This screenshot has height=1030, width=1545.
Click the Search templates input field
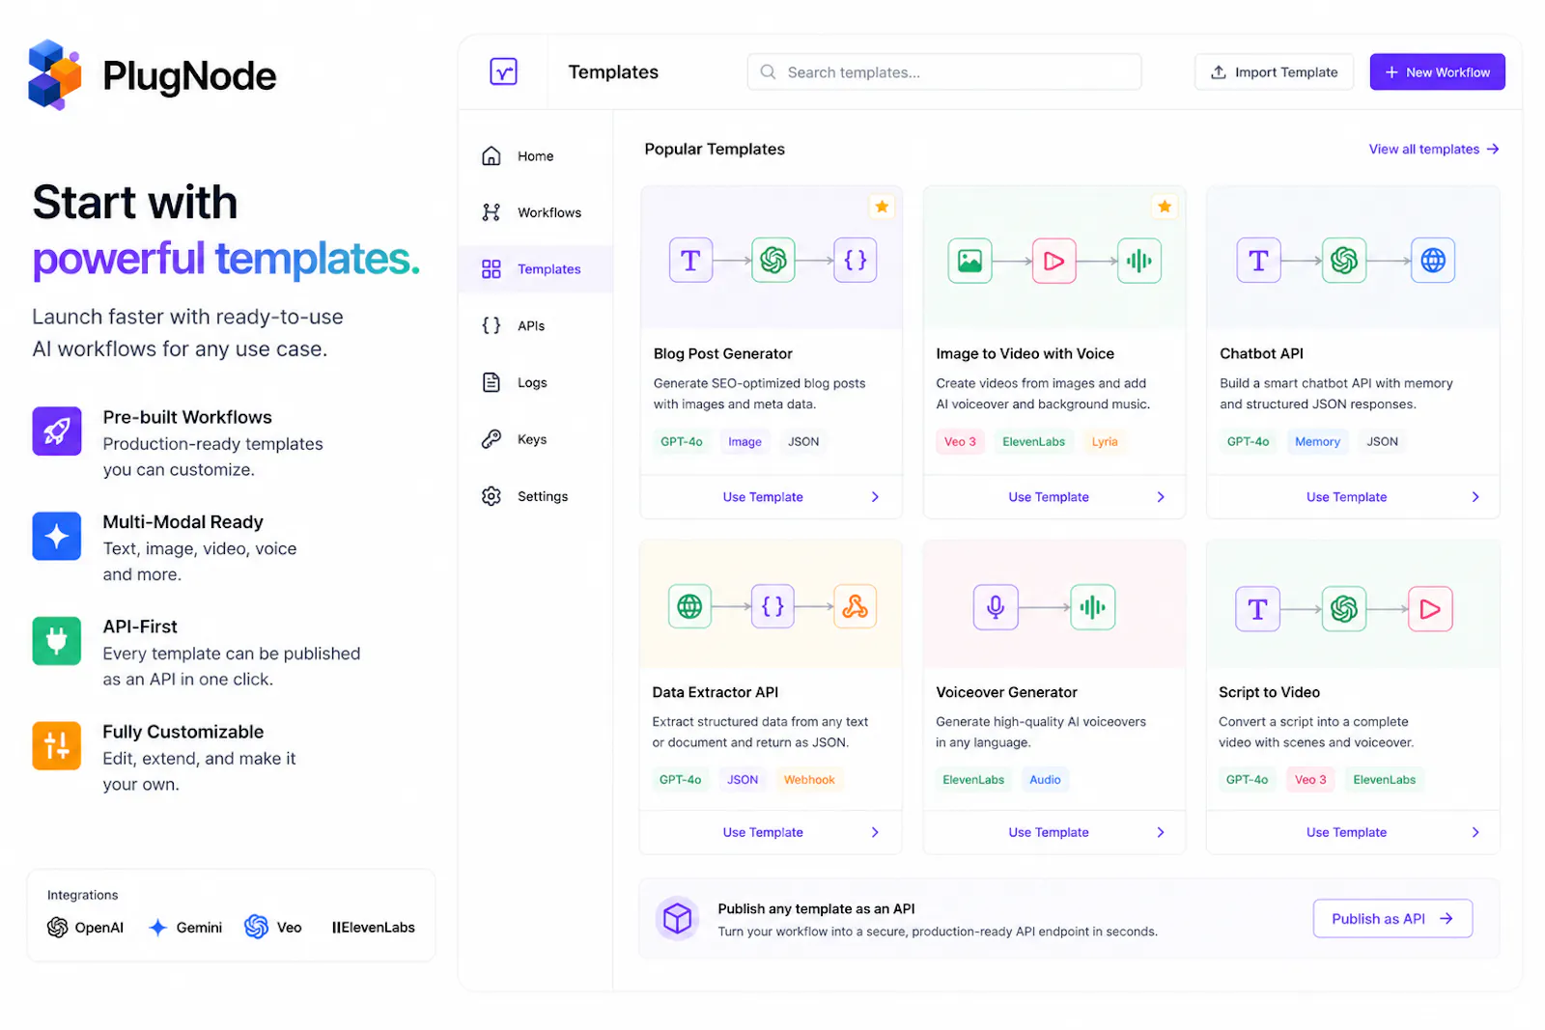[x=944, y=72]
